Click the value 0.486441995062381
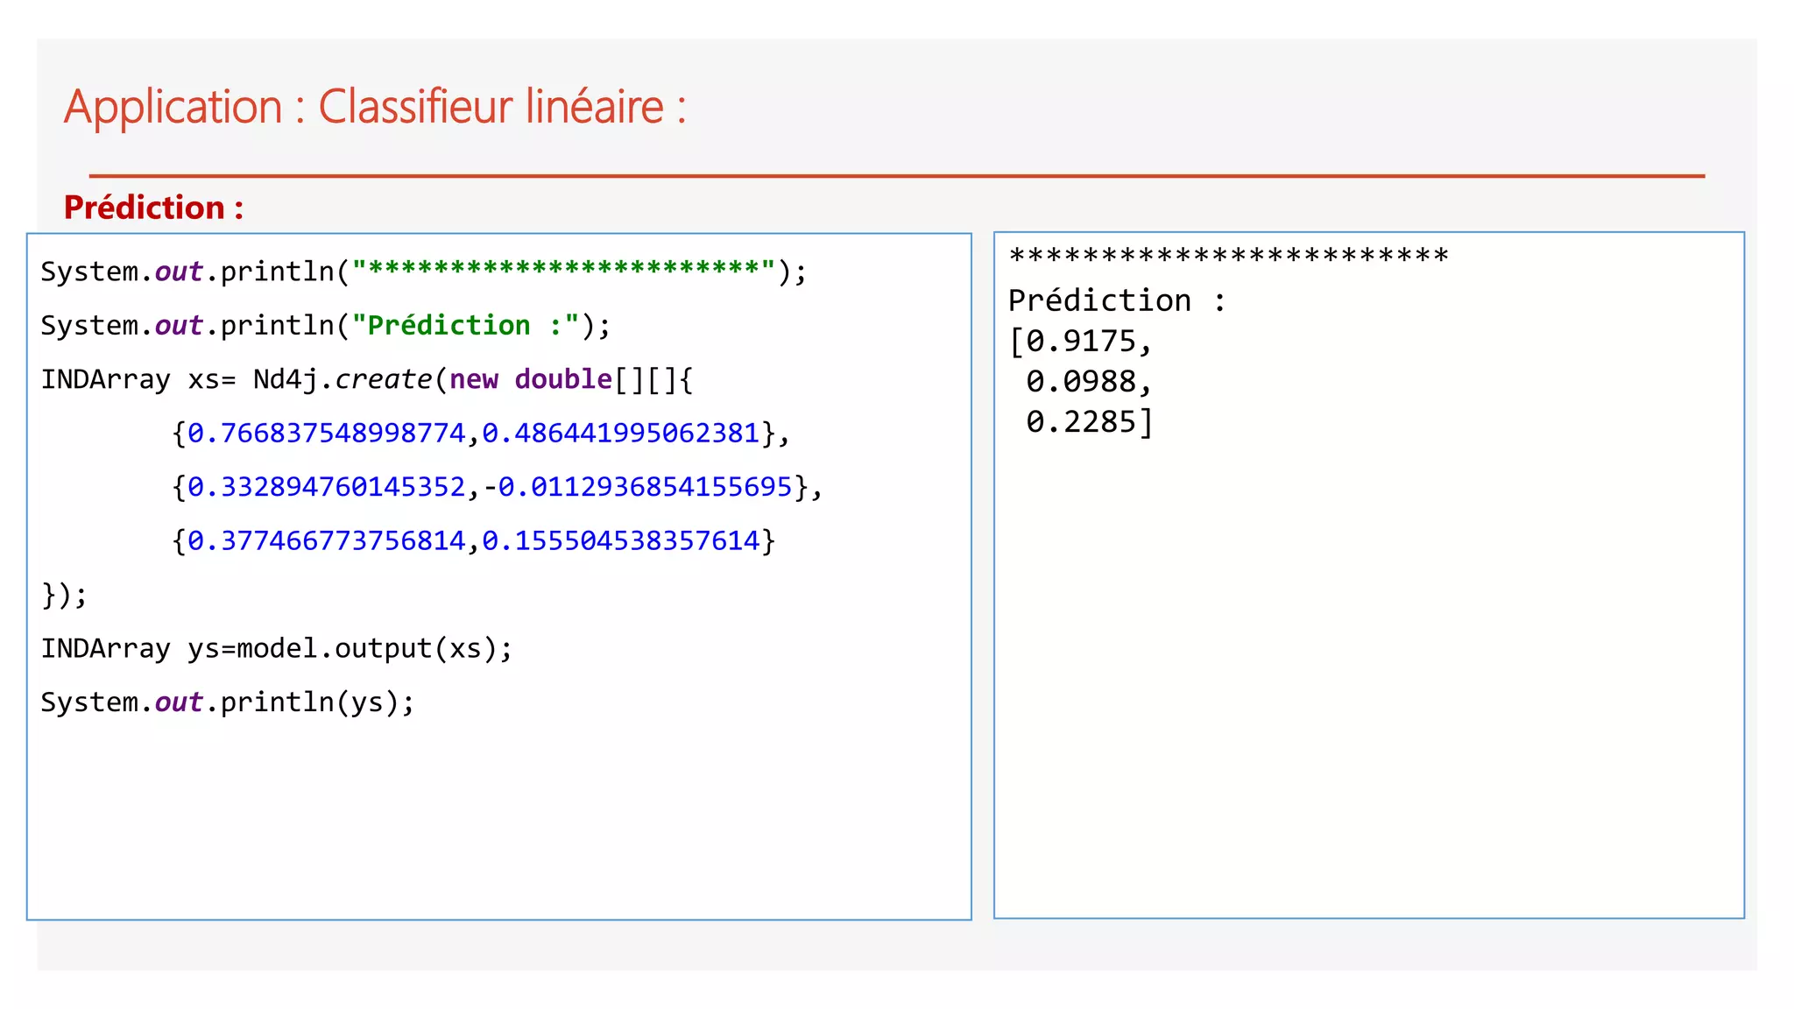This screenshot has width=1794, height=1009. click(620, 434)
